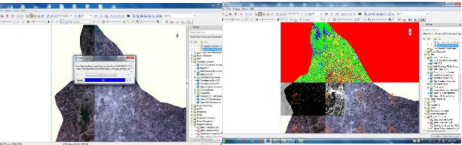
Task: Open Edit menu in right ENVI window
Action: pyautogui.click(x=228, y=9)
